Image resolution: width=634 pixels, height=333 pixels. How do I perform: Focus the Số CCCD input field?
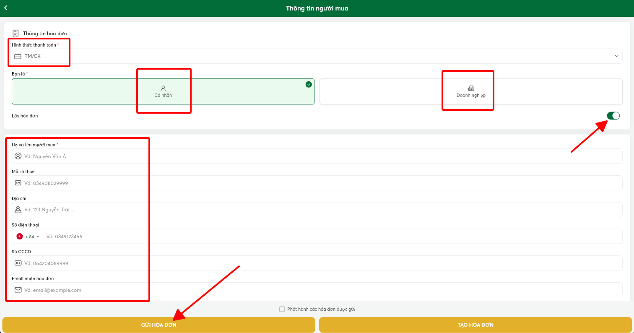pyautogui.click(x=317, y=263)
